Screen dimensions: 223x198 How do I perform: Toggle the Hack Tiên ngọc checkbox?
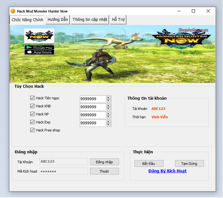point(32,98)
